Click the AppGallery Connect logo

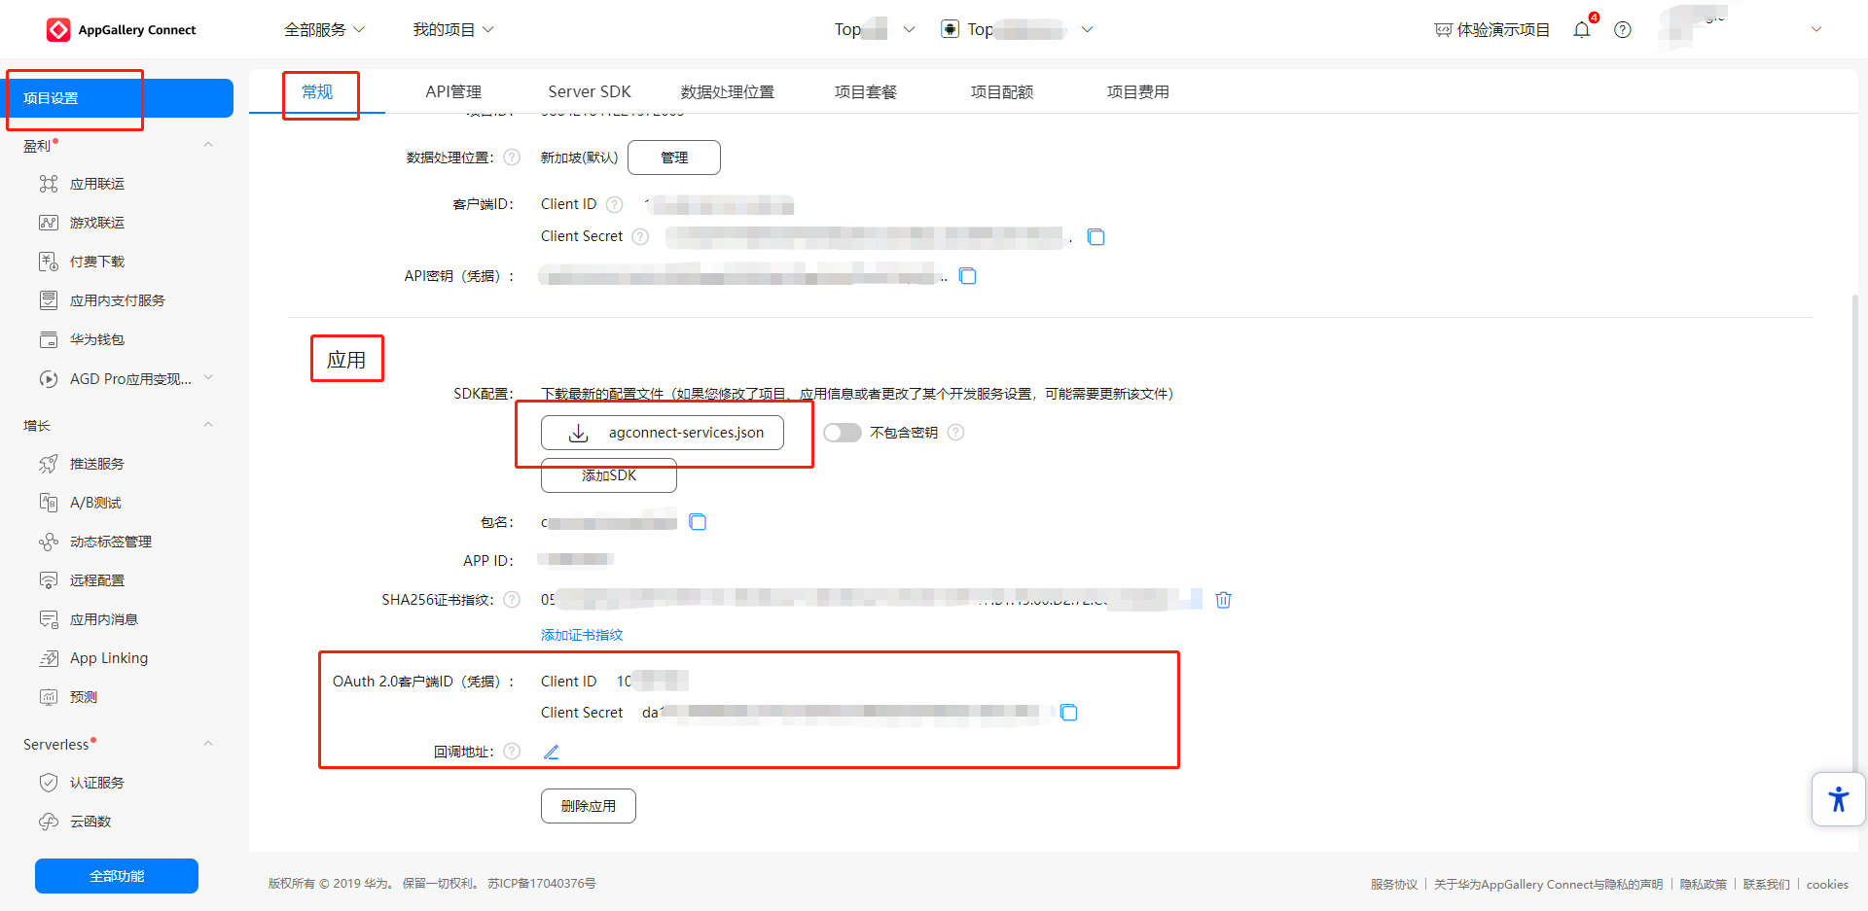click(121, 30)
